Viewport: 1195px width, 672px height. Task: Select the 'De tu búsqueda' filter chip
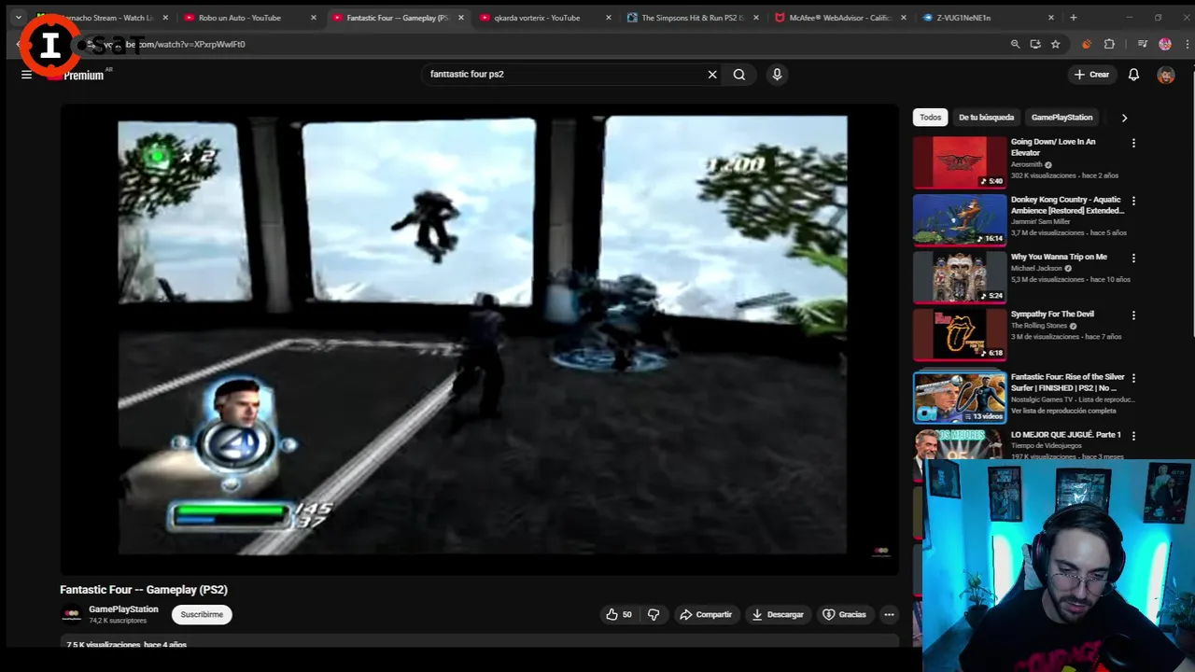(986, 118)
